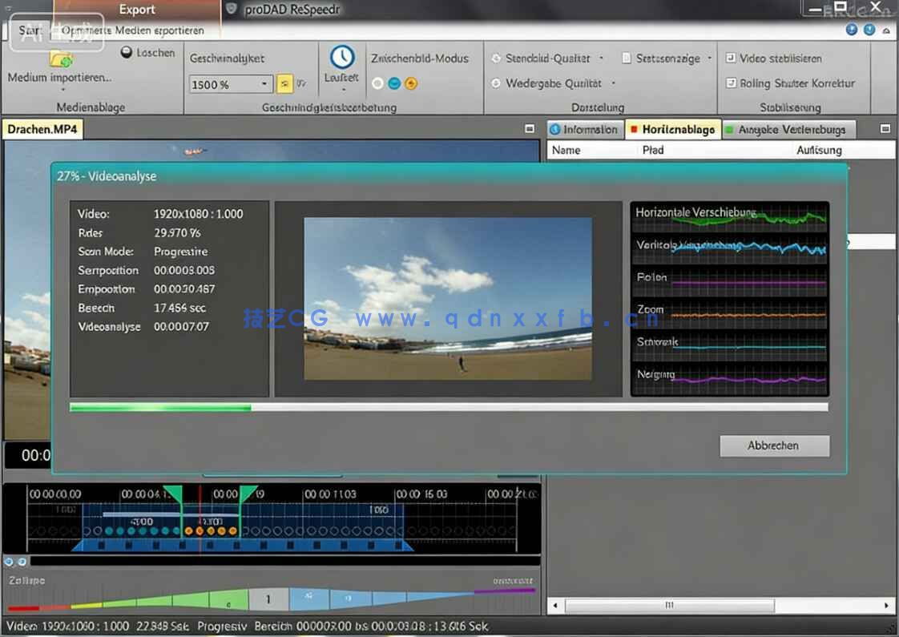Click the yellow speed preset icon beside Geschwindigkeit
Screen dimensions: 899x637
(x=287, y=83)
